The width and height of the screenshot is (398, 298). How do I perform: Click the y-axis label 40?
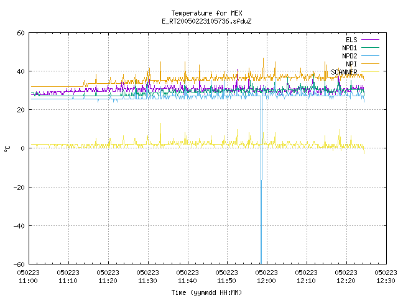pos(21,71)
